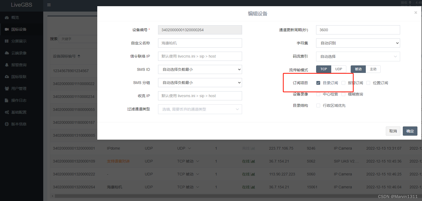
Task: Click the 收流 IP input field
Action: [200, 96]
